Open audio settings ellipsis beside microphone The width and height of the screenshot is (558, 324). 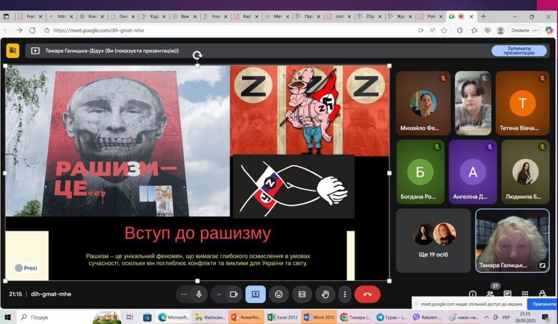coord(184,294)
